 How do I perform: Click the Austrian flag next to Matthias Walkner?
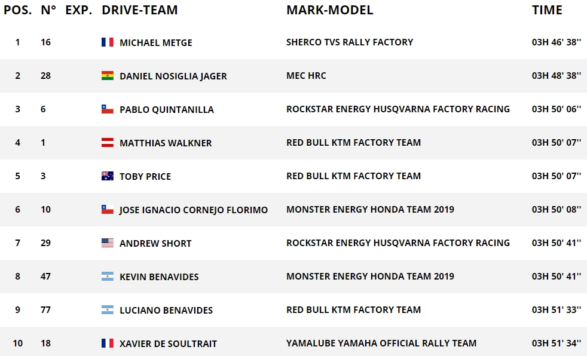(108, 143)
